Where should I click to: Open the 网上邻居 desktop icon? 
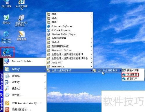point(6,3)
